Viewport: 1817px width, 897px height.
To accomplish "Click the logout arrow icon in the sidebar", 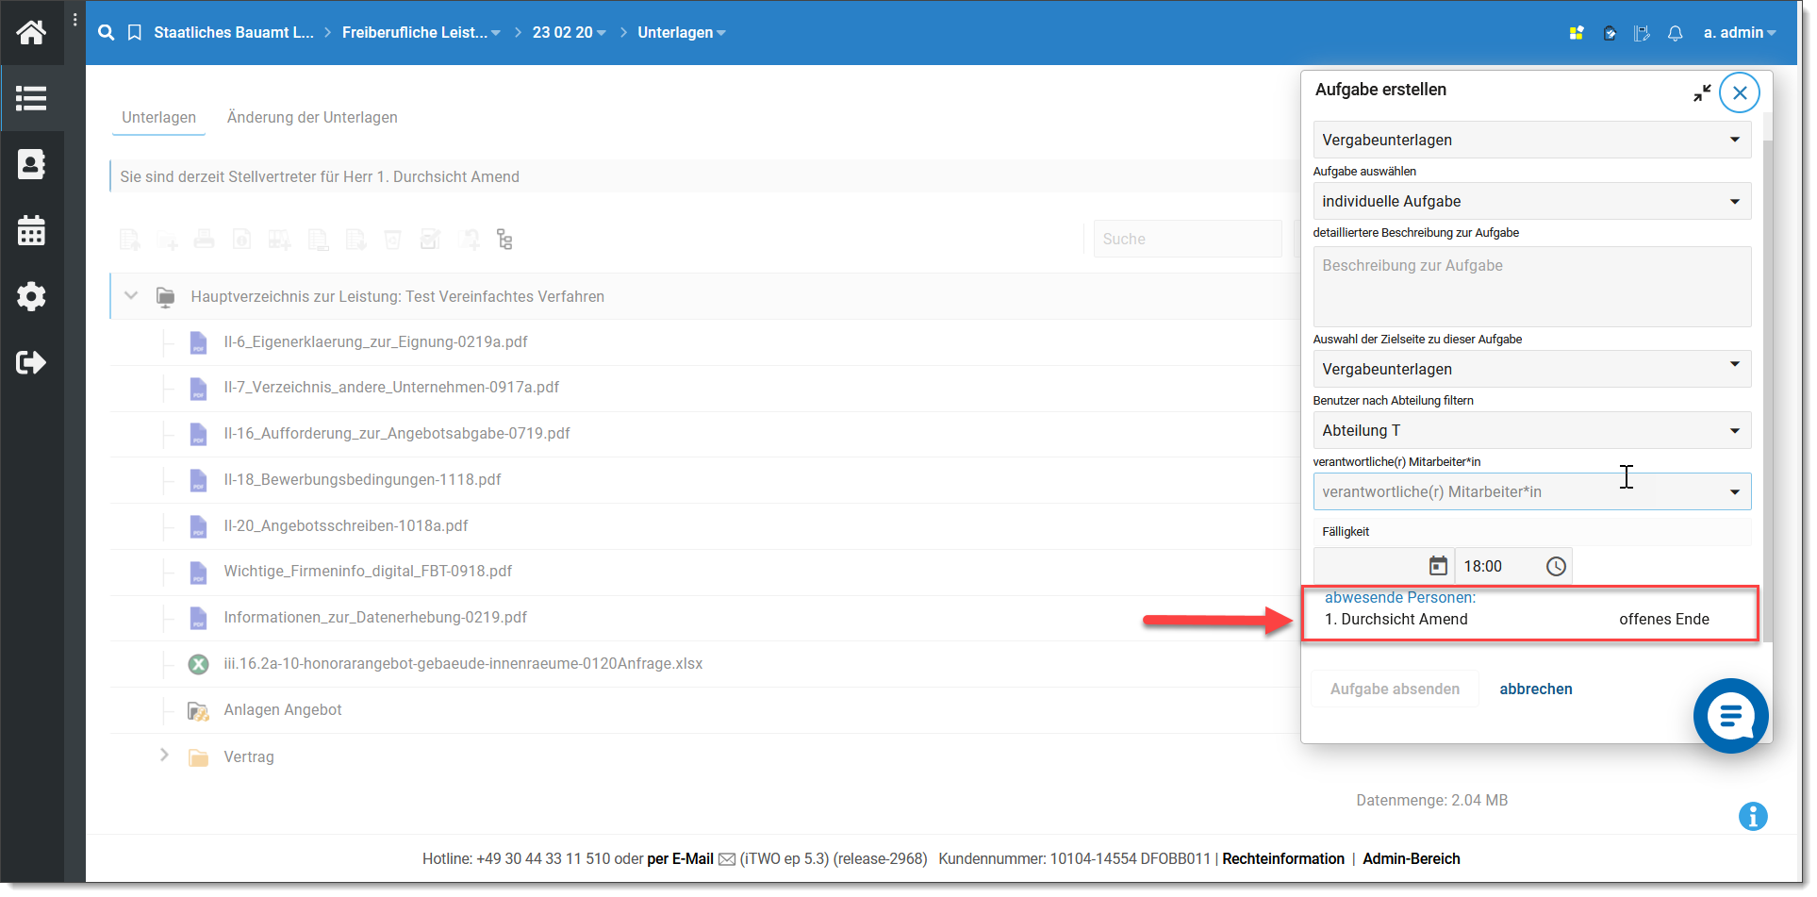I will pyautogui.click(x=31, y=362).
